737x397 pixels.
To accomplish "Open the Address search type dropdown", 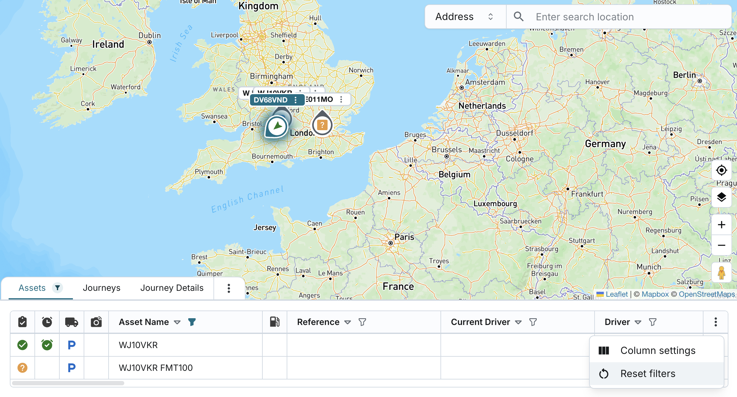I will [x=465, y=17].
